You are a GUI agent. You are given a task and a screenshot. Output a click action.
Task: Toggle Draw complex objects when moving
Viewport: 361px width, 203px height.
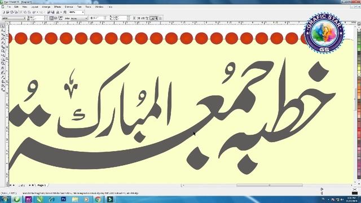pyautogui.click(x=152, y=18)
